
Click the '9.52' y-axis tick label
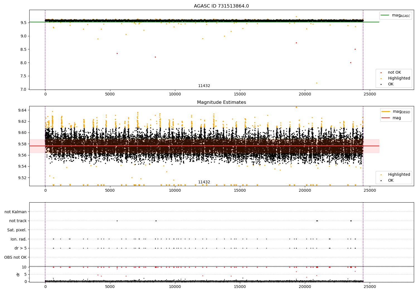pos(23,178)
